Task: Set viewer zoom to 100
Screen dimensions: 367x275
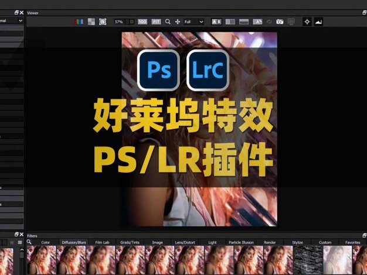Action: click(142, 22)
